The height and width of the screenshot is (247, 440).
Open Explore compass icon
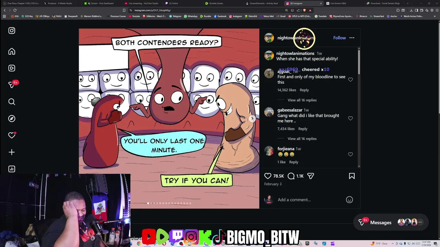pyautogui.click(x=12, y=118)
